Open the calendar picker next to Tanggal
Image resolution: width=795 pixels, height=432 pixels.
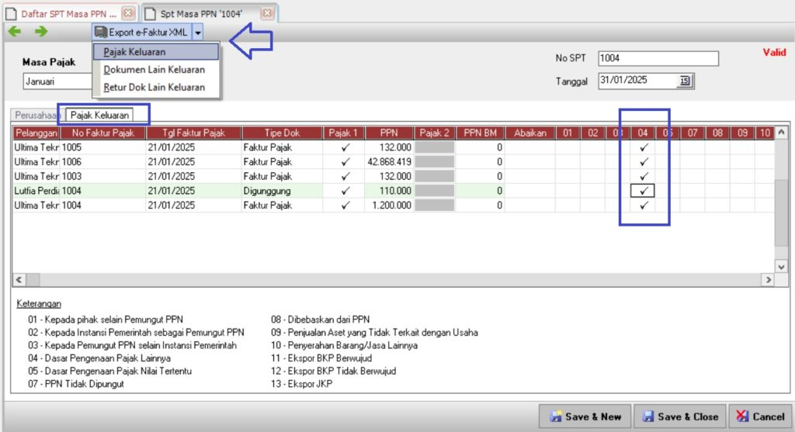[x=685, y=81]
